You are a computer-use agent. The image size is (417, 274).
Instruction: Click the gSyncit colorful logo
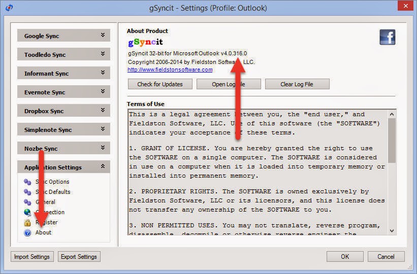click(145, 42)
